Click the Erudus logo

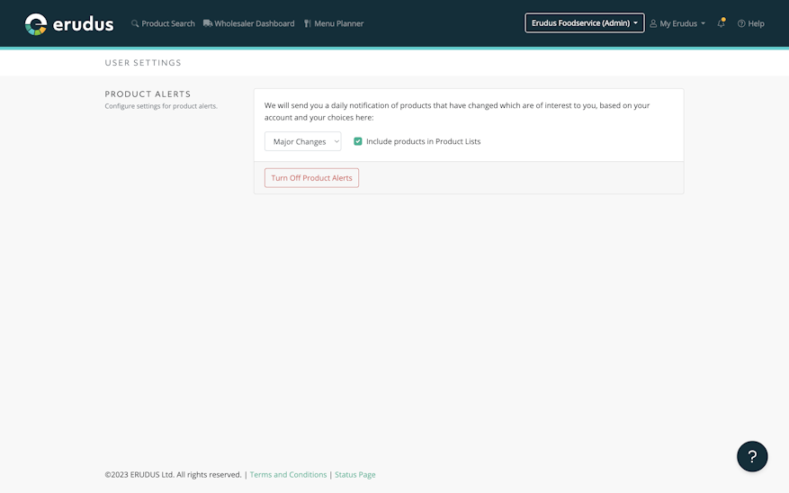(x=69, y=23)
